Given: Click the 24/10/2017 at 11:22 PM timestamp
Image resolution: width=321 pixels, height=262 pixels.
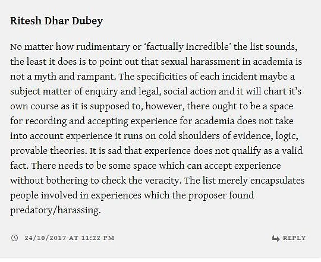Looking at the screenshot, I should tap(70, 238).
